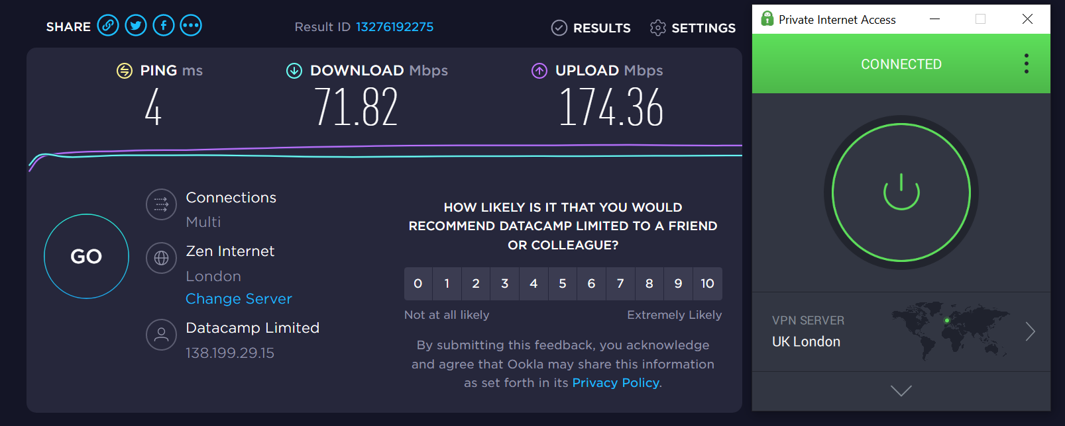The image size is (1065, 426).
Task: Toggle Multi connections setting
Action: coord(203,222)
